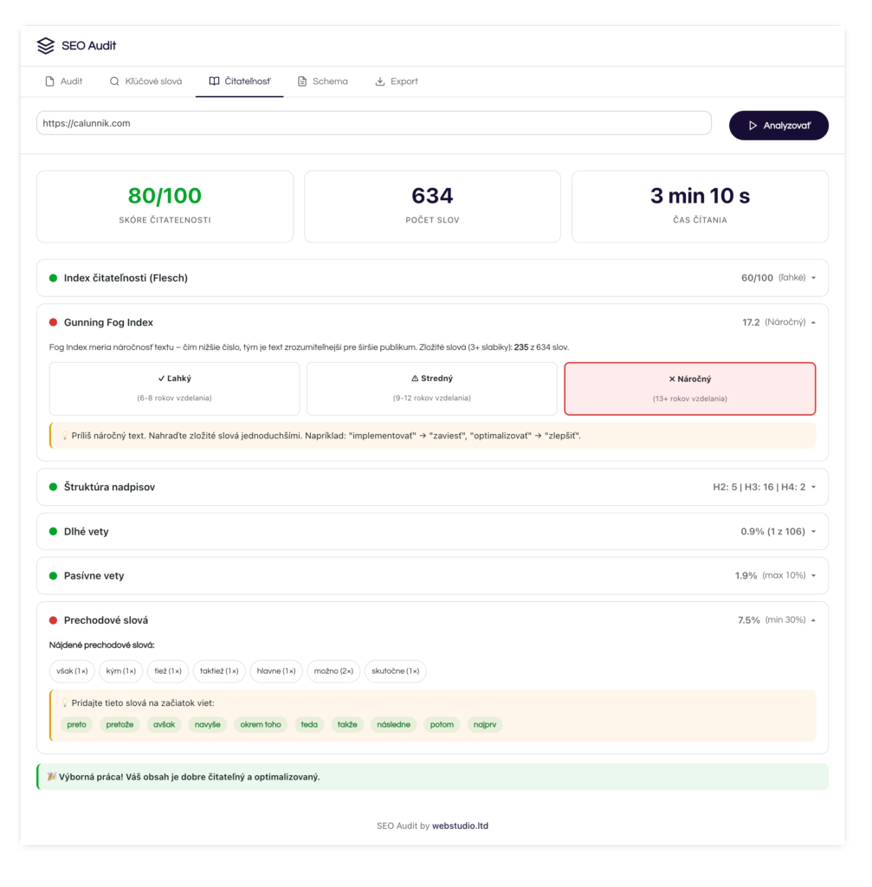Click the 'najprv' suggested word chip
Screen dimensions: 872x887
(485, 725)
